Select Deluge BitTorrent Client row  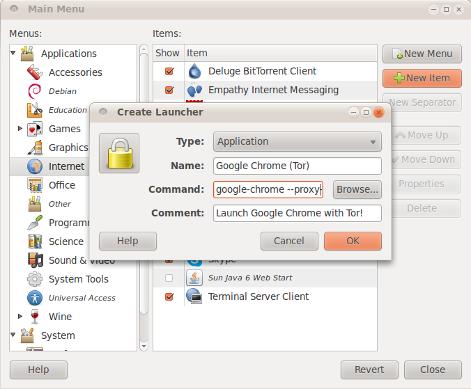coord(265,71)
